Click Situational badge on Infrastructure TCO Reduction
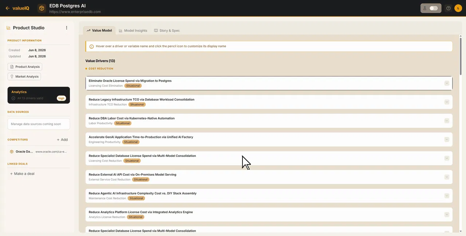The width and height of the screenshot is (466, 236). 137,105
